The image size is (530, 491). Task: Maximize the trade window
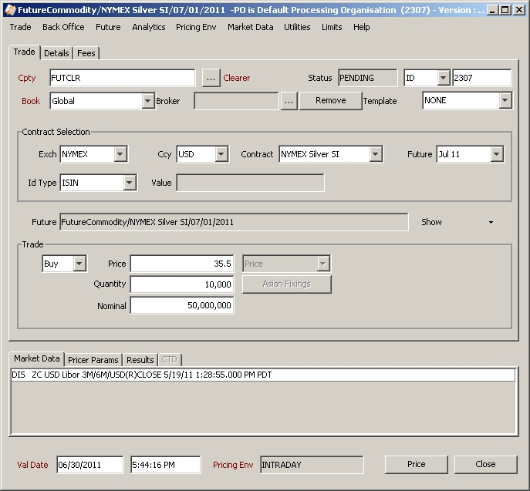[505, 10]
